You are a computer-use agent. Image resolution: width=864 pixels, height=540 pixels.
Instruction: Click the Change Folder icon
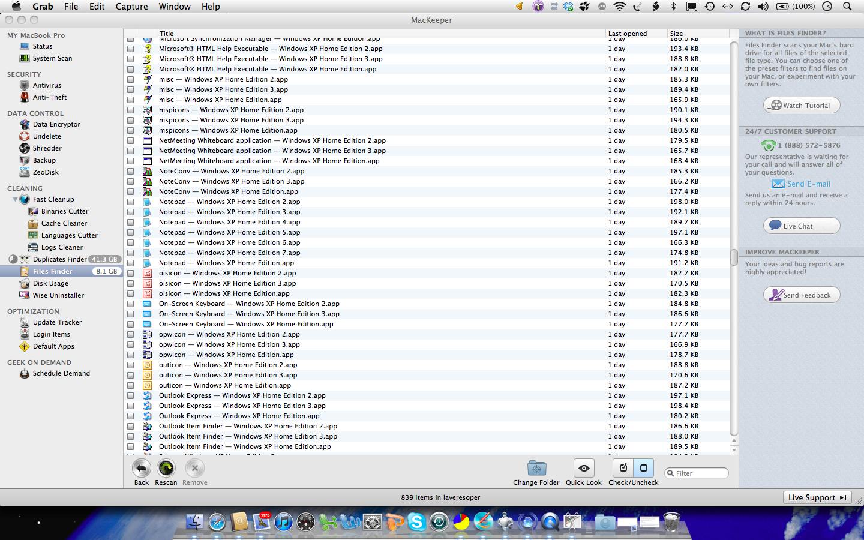click(x=536, y=468)
